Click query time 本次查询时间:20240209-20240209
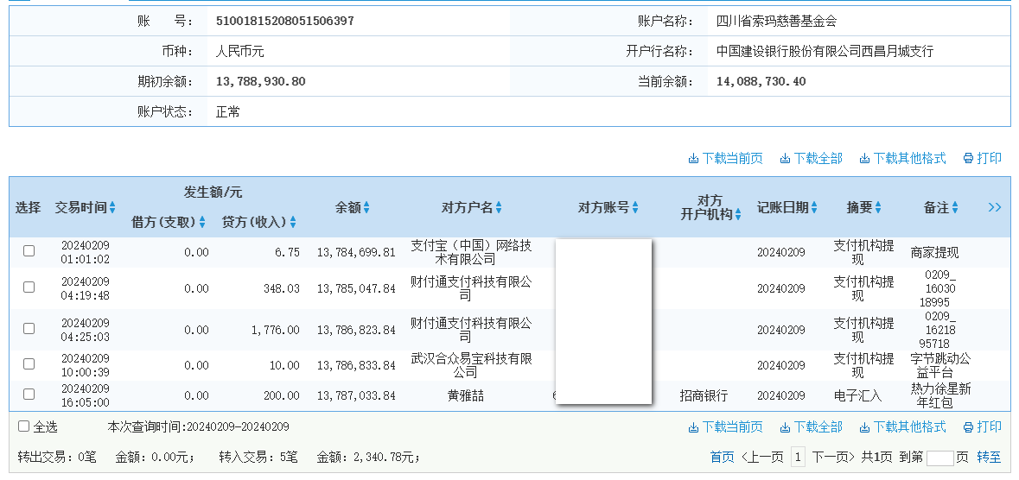The image size is (1019, 480). pos(198,427)
